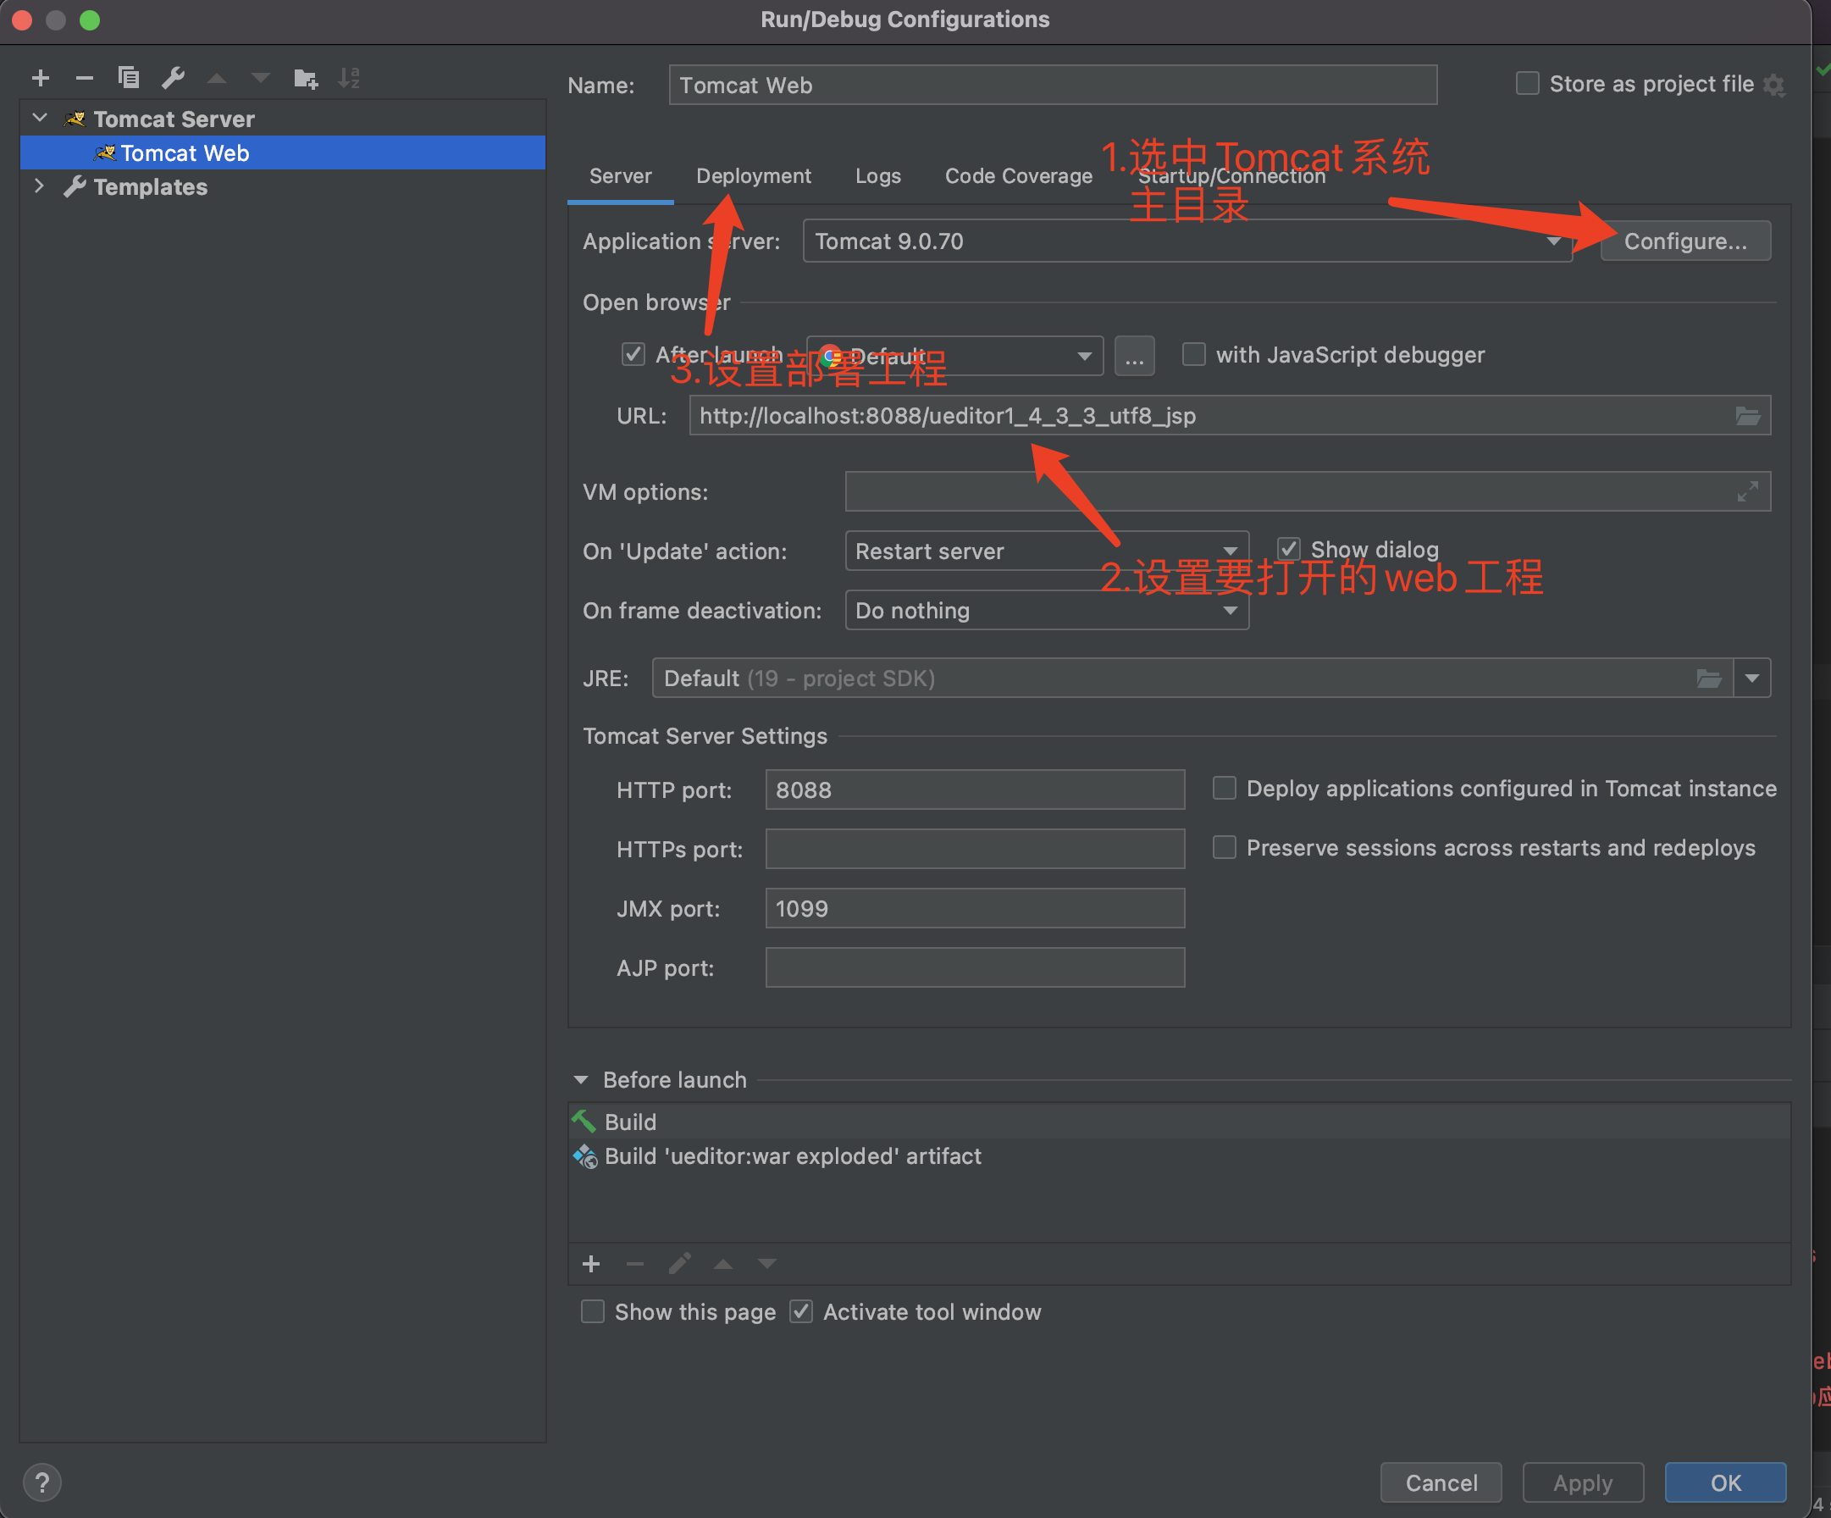Add new configuration with plus icon
Viewport: 1831px width, 1518px height.
[40, 79]
